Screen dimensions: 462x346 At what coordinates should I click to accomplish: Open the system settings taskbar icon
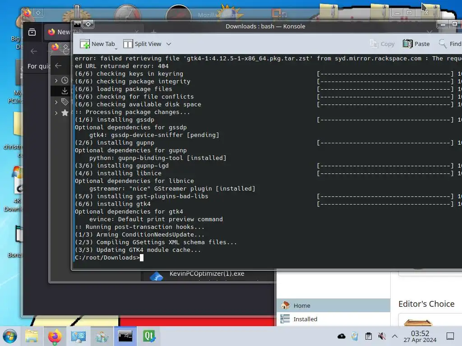pos(78,336)
